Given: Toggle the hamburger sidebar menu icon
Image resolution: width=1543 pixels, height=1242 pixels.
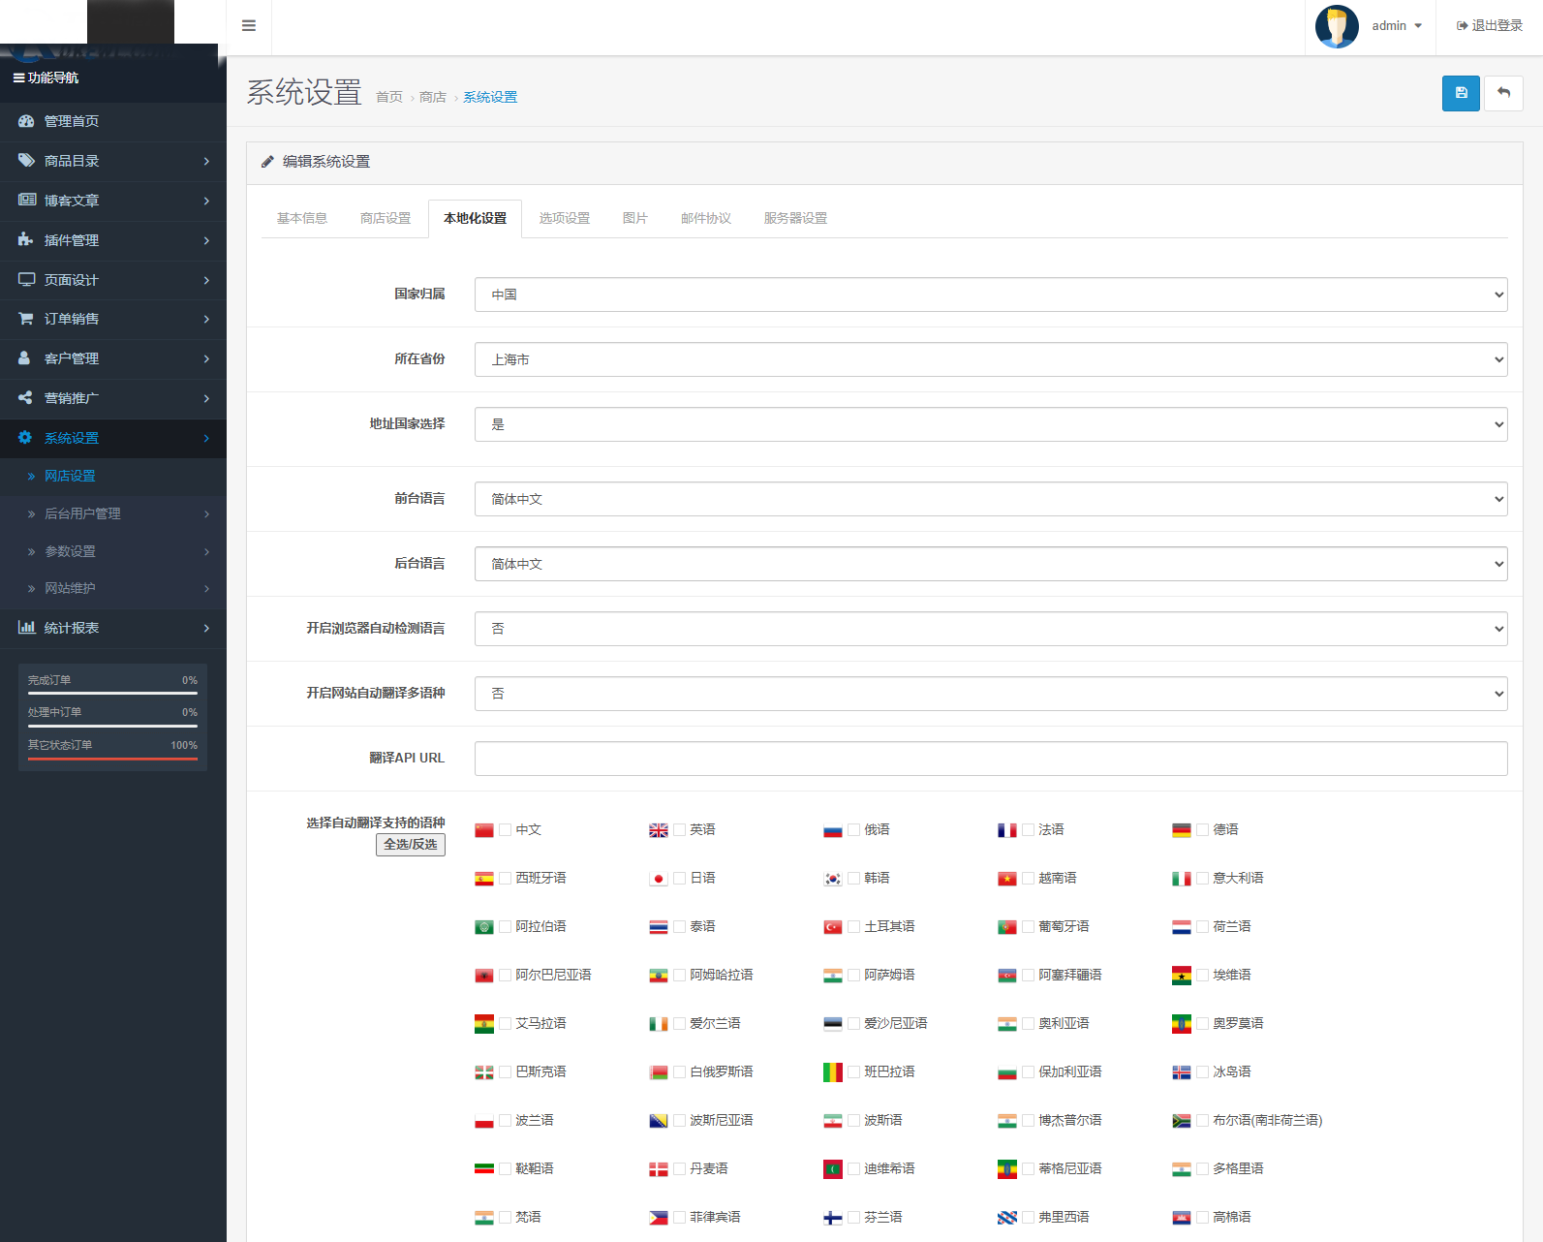Looking at the screenshot, I should (249, 26).
